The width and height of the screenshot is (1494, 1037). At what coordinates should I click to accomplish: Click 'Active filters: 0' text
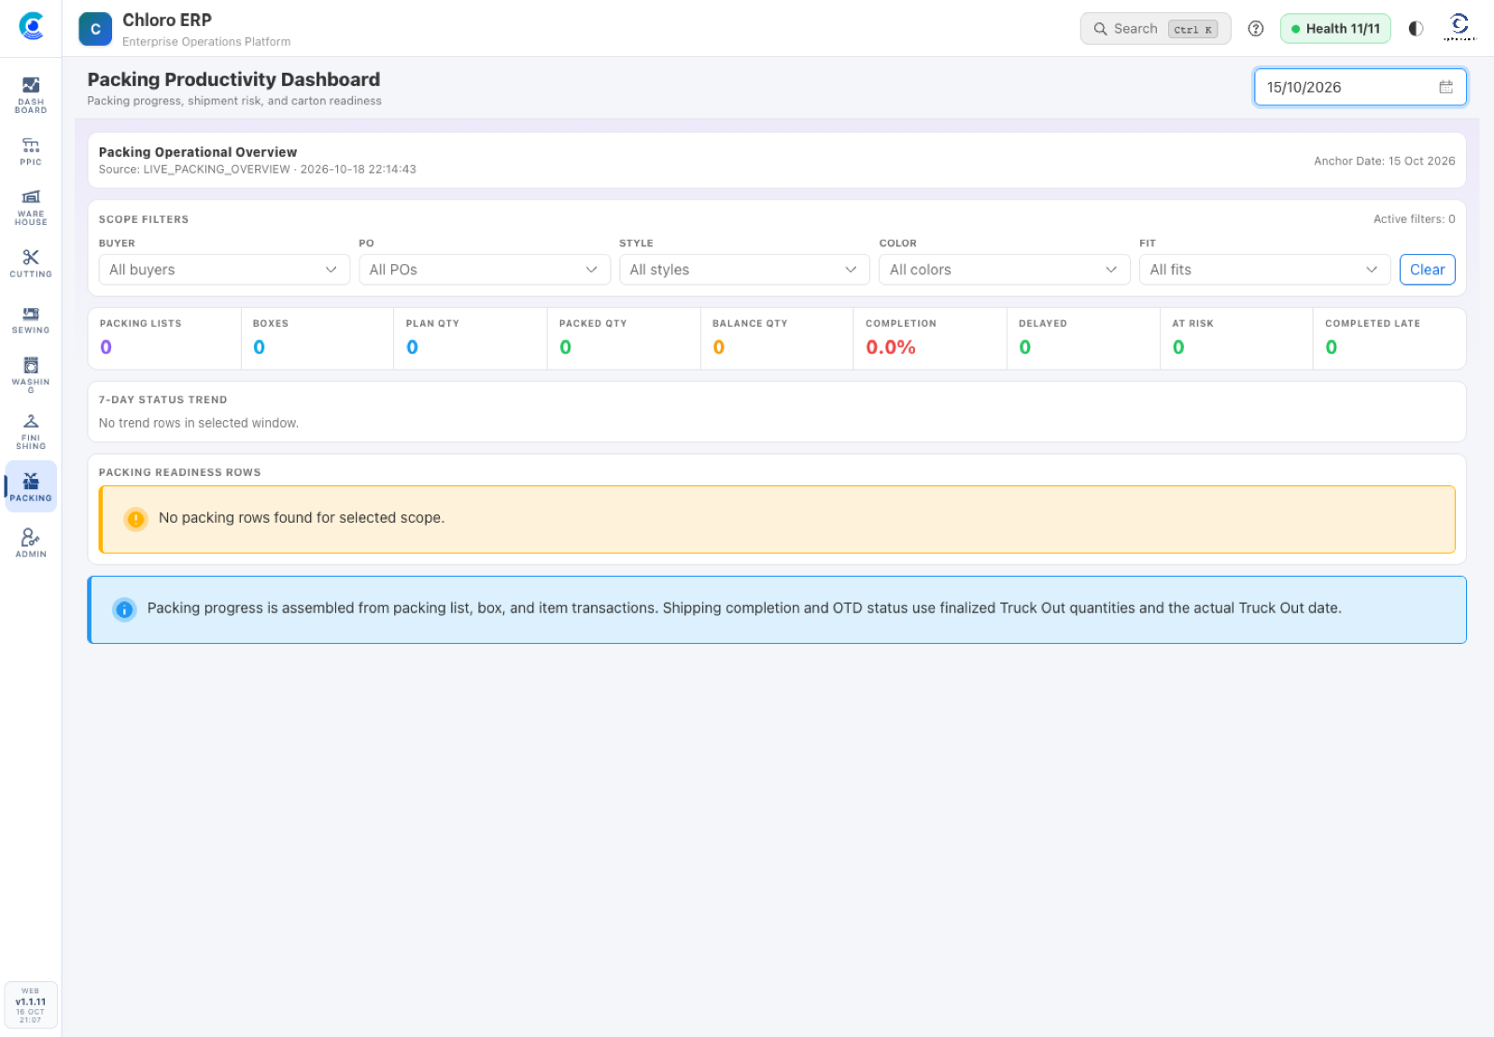pos(1414,219)
